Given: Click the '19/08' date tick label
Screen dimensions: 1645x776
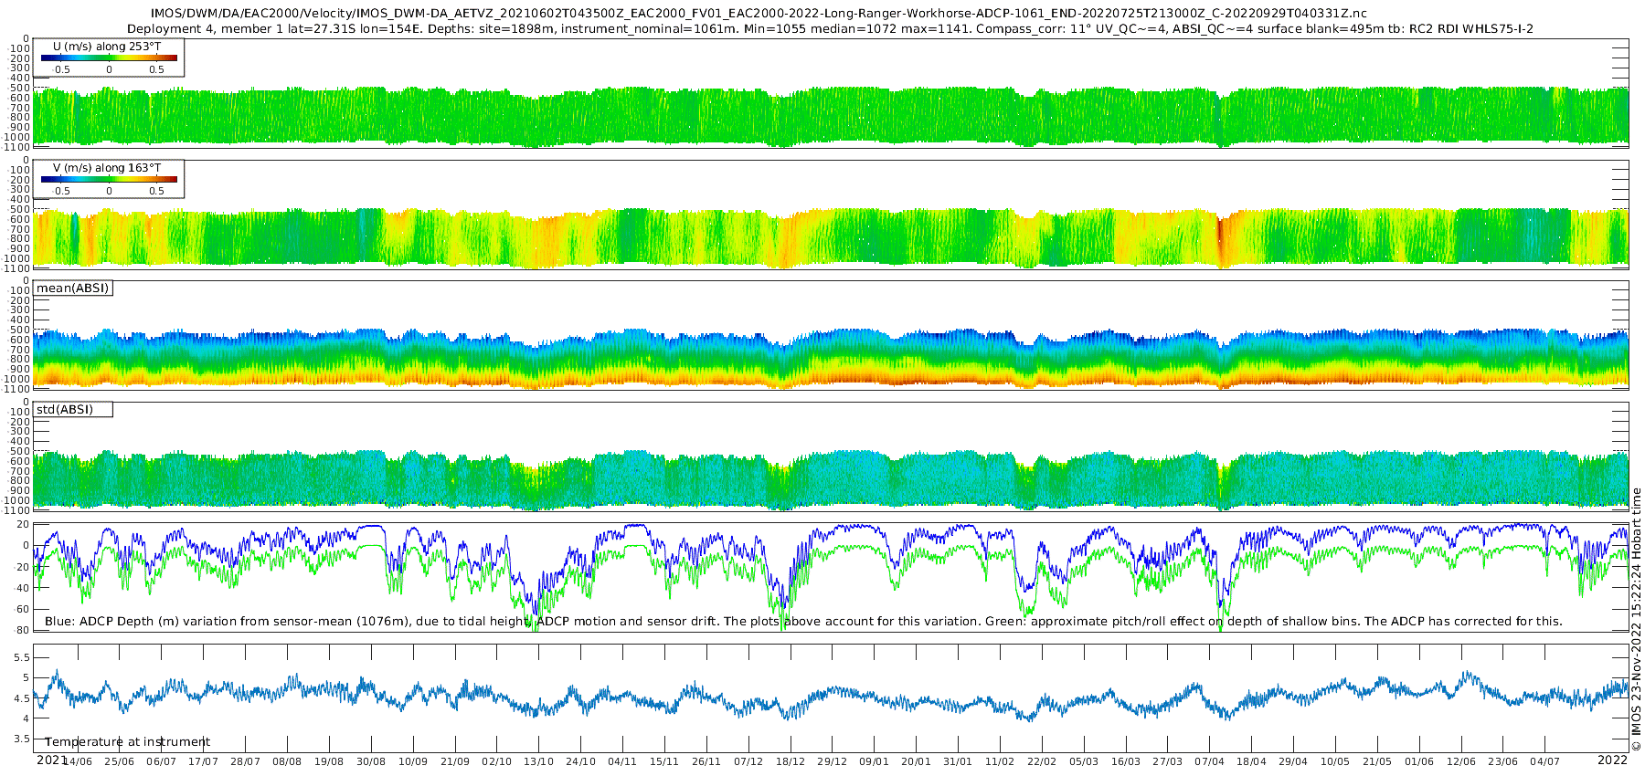Looking at the screenshot, I should pos(329,761).
